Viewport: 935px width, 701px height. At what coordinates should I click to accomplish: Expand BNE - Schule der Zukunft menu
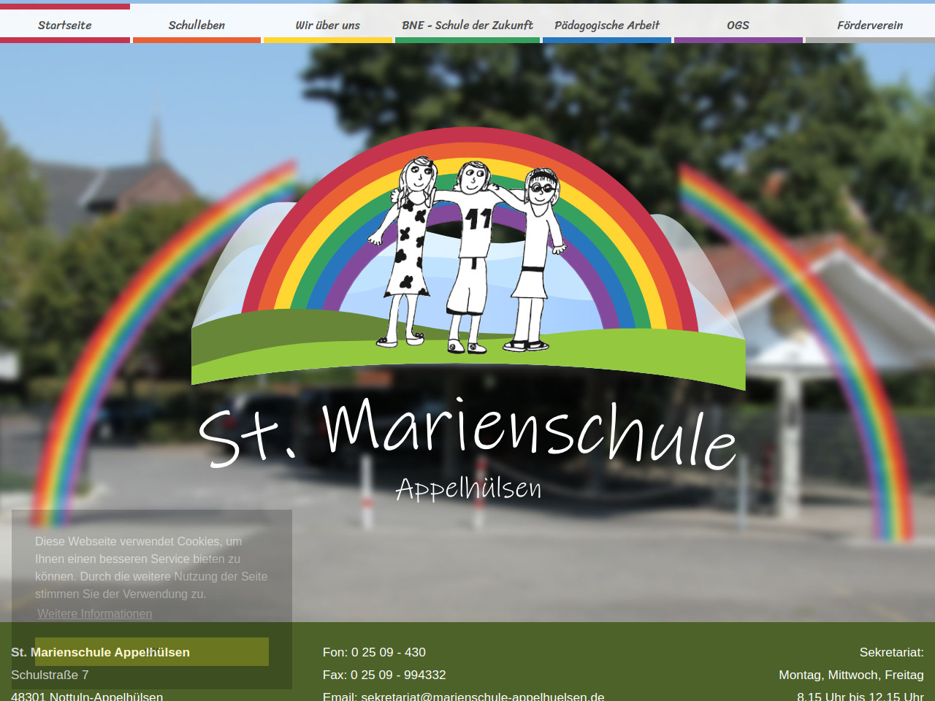467,25
